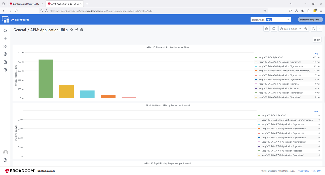Toggle SIGMA /sigma/css/ series in response time legend
The width and height of the screenshot is (325, 175).
[x=279, y=97]
